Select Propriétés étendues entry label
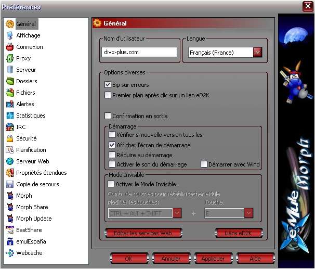 coord(42,173)
